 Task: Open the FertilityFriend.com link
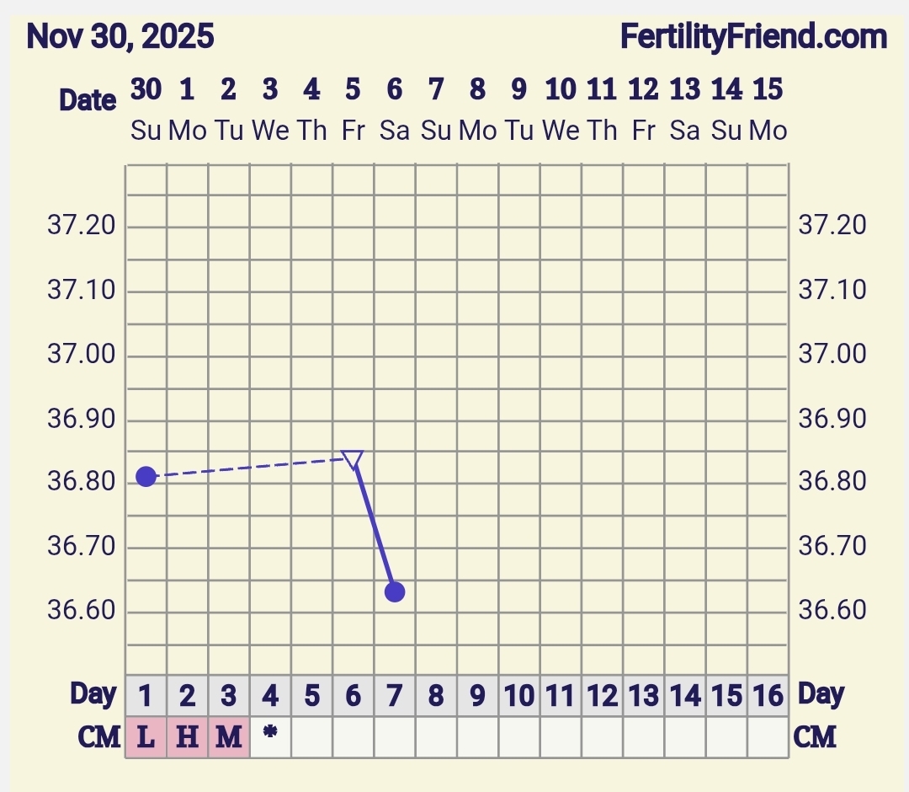click(753, 38)
